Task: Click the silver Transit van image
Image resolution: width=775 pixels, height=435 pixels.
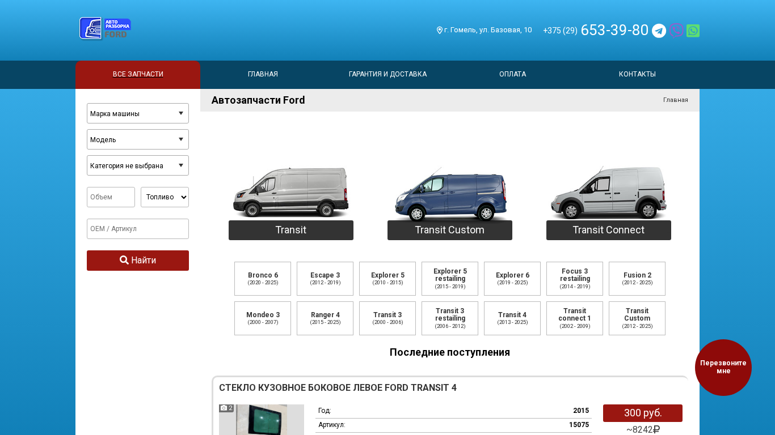Action: 291,193
